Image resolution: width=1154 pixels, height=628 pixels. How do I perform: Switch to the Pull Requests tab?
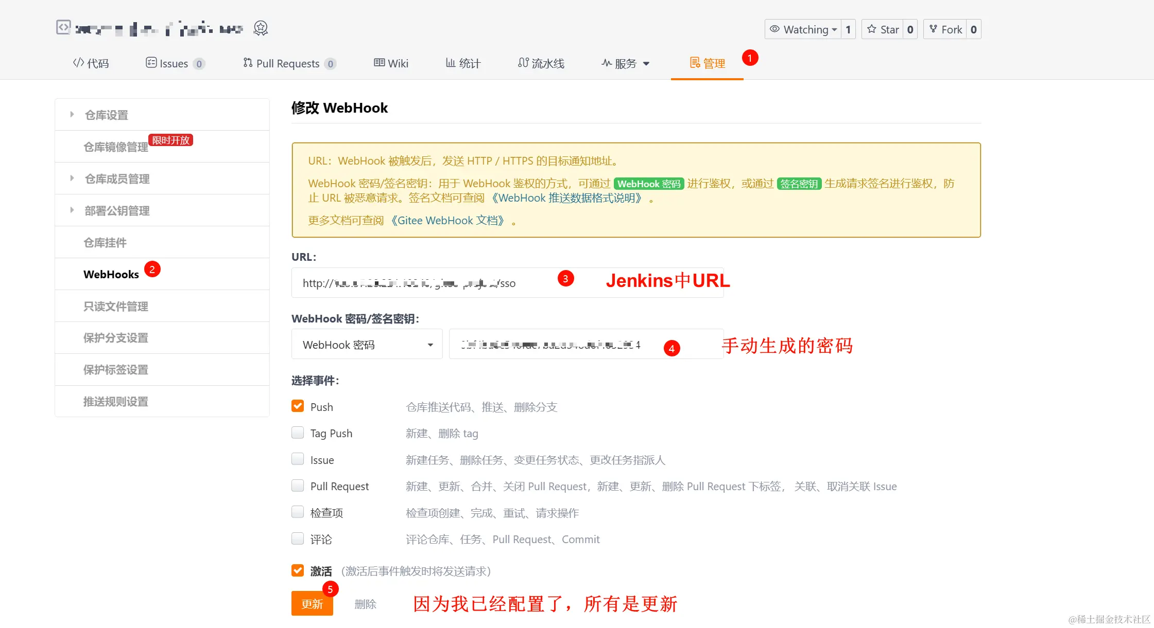click(288, 63)
